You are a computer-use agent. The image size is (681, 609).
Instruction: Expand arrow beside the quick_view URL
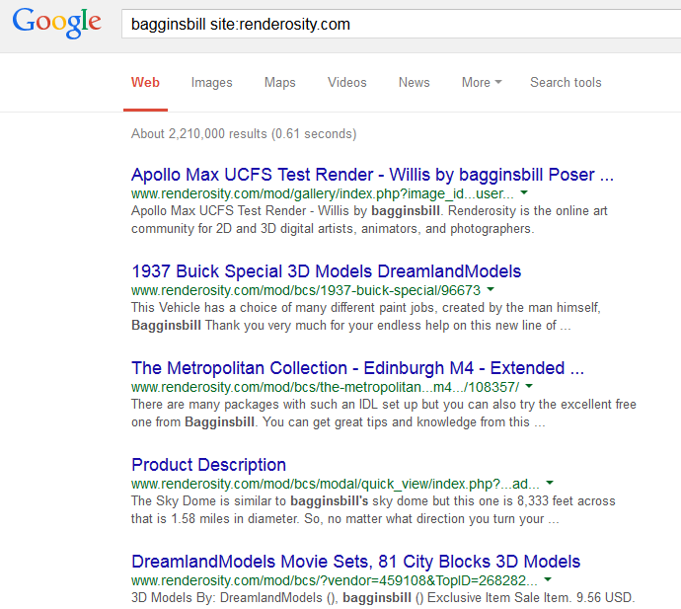coord(550,483)
